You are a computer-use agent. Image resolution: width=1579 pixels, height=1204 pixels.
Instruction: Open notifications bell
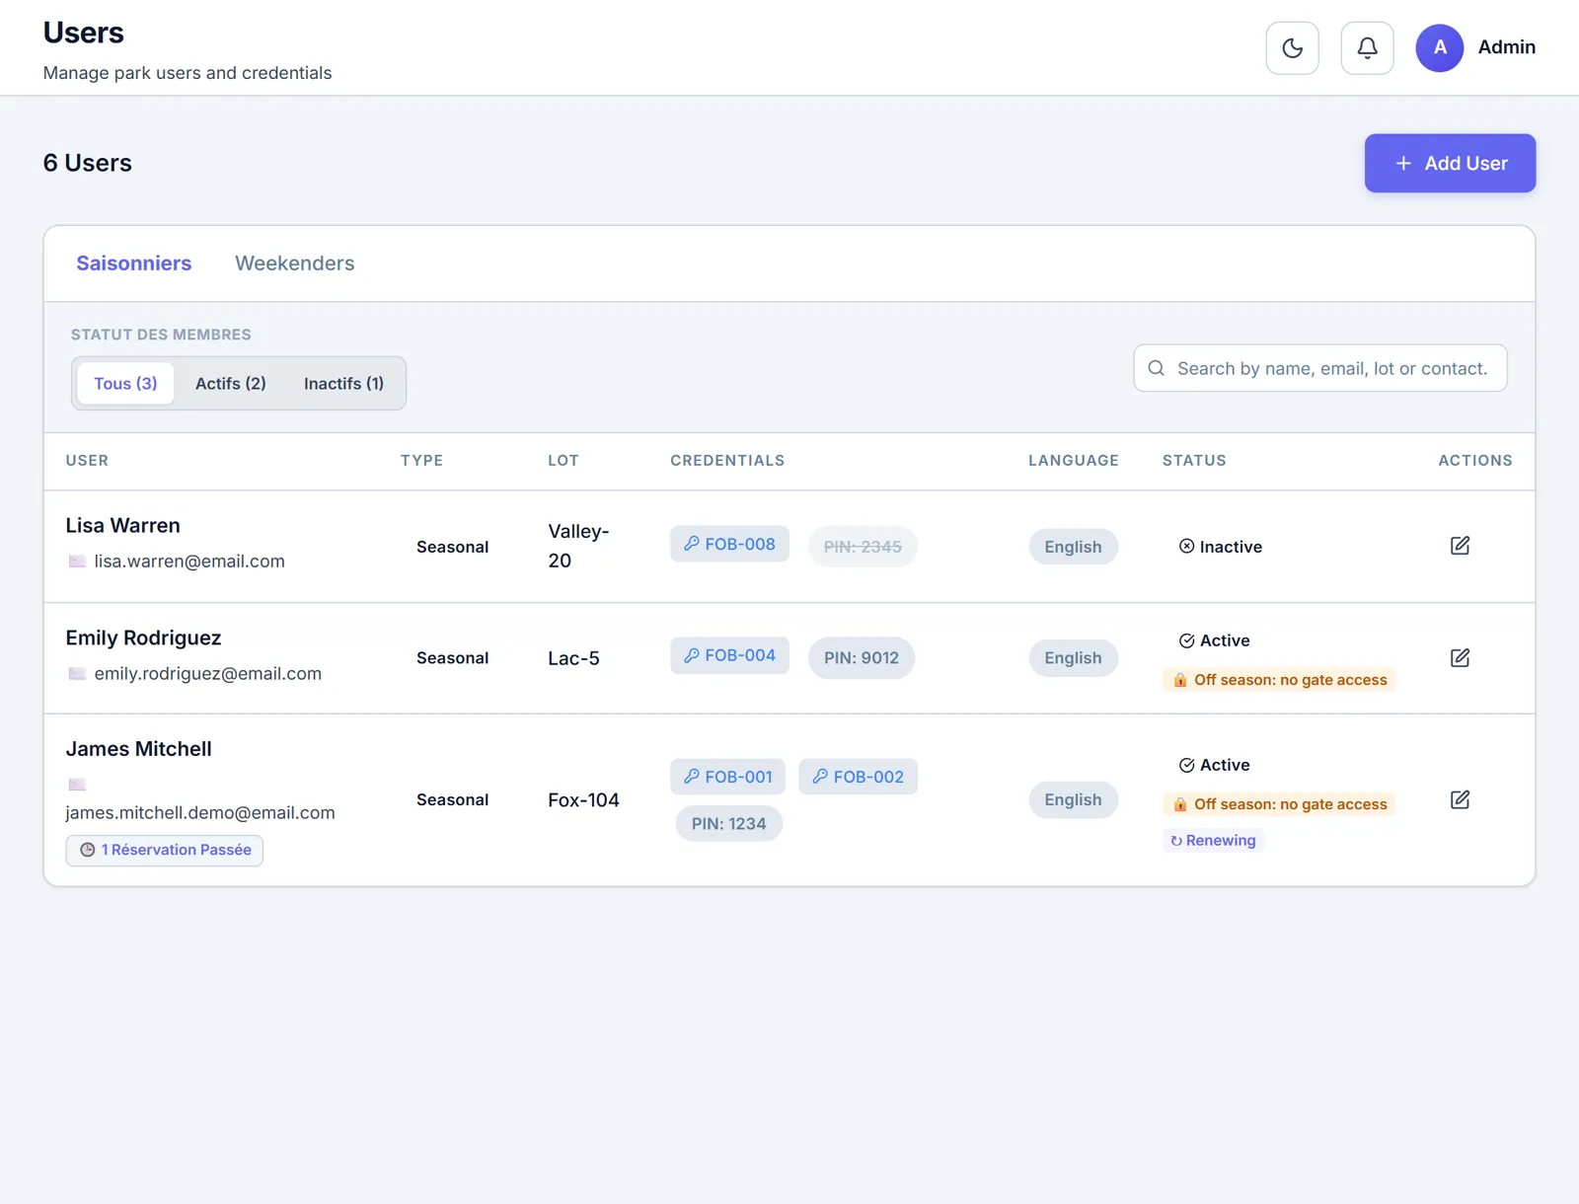[x=1367, y=47]
